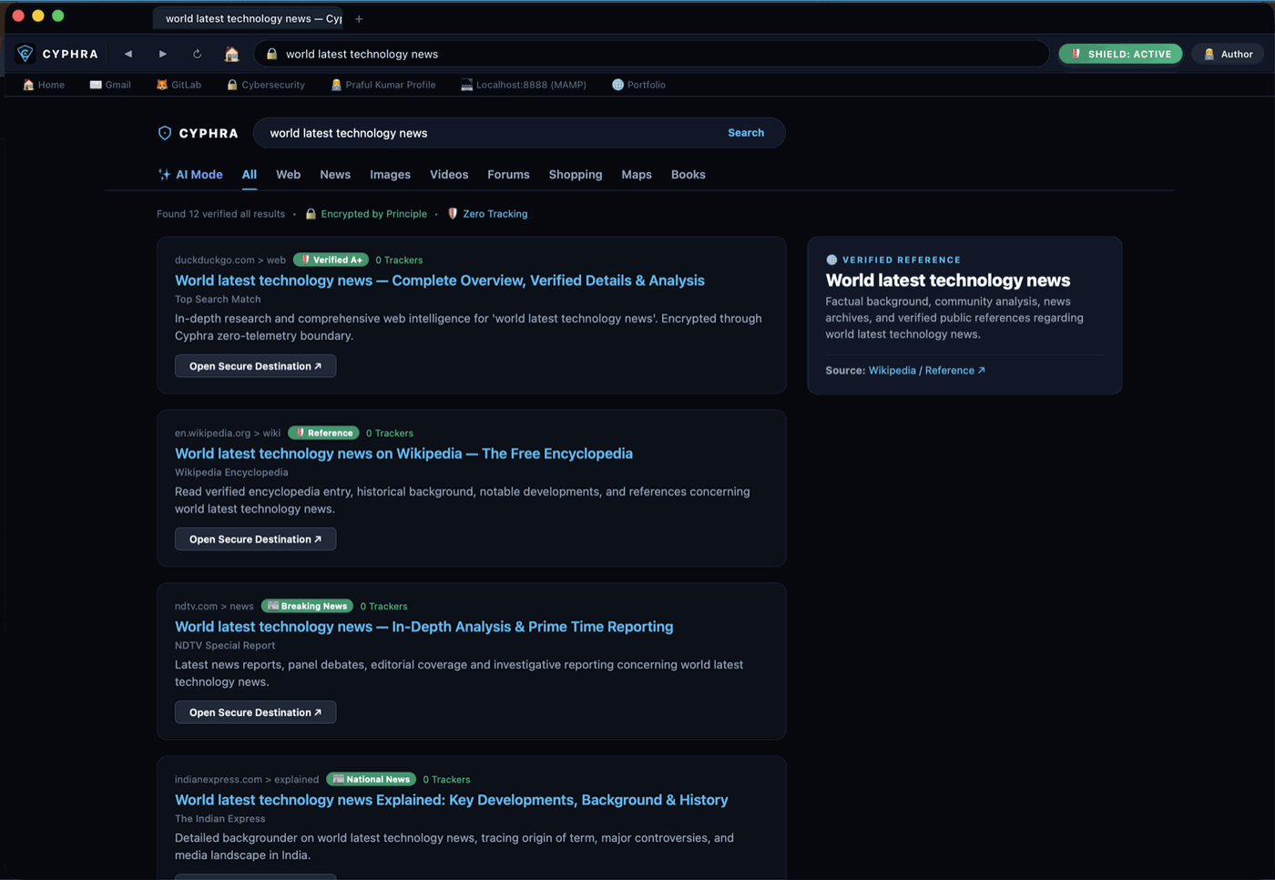1275x880 pixels.
Task: Select the All results tab
Action: pos(250,174)
